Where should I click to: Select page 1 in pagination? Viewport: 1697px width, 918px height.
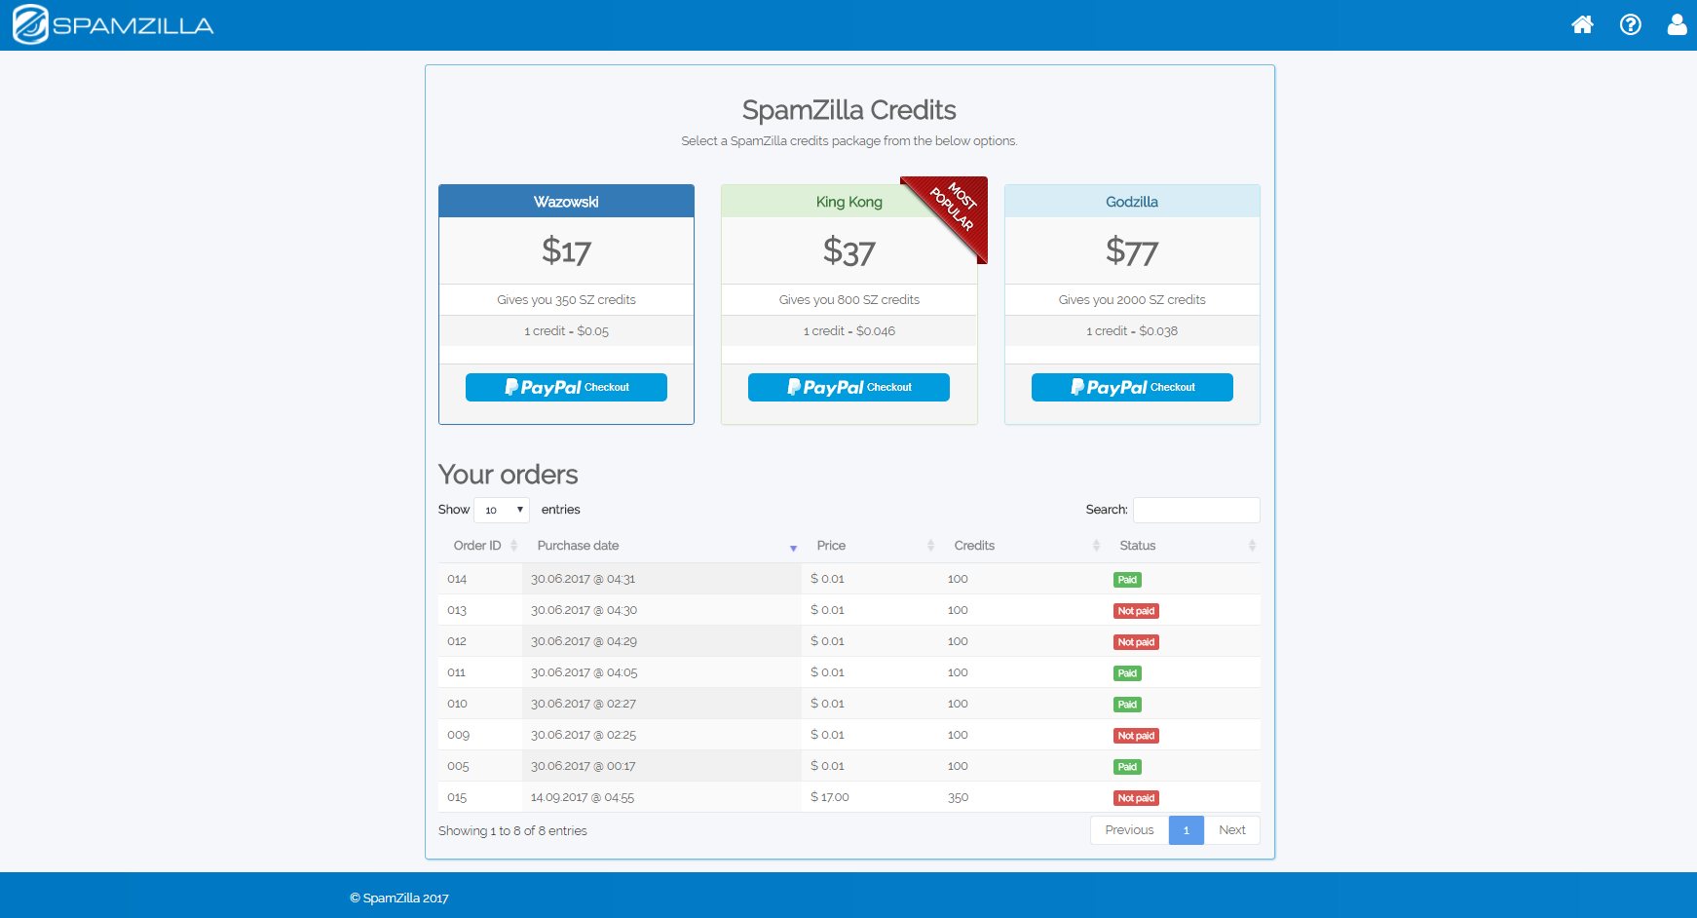(1186, 830)
